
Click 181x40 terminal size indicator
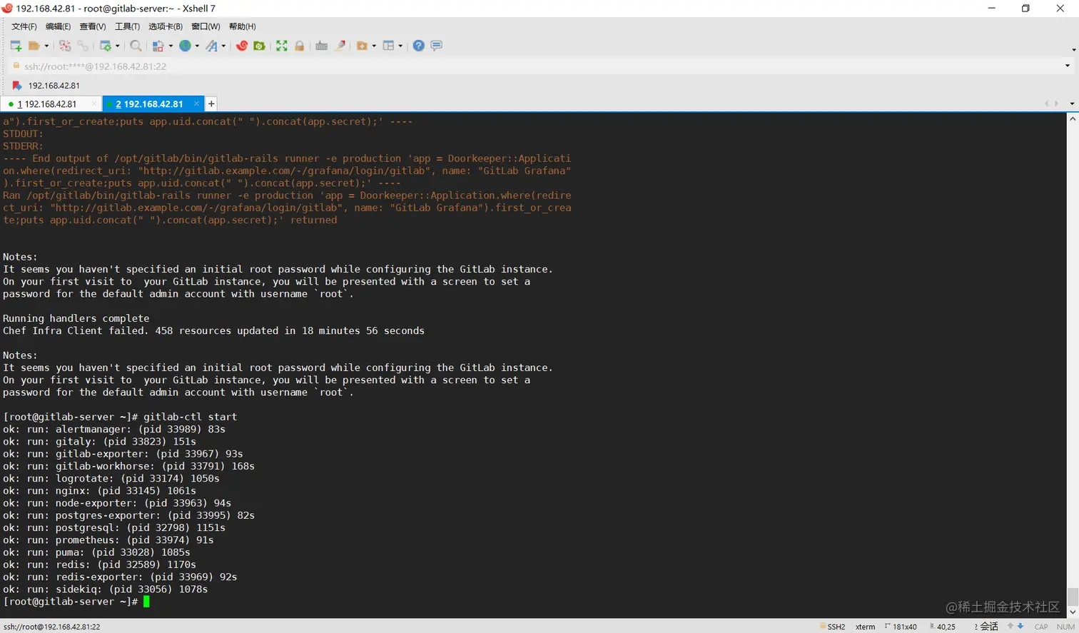tap(901, 627)
